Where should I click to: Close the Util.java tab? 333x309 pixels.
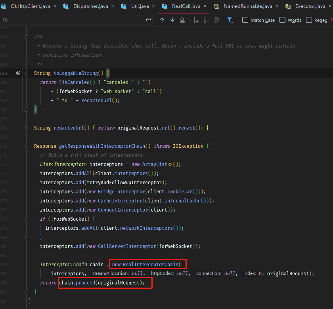(x=153, y=6)
